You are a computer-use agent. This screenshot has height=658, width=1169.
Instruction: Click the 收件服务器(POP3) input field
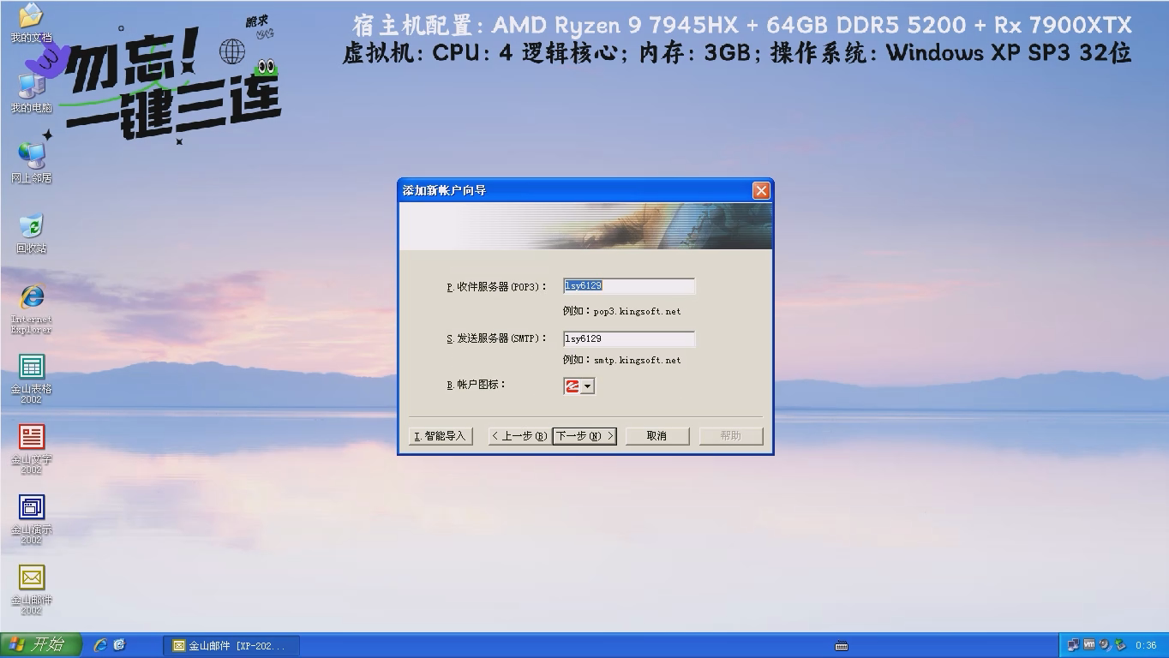click(x=629, y=286)
